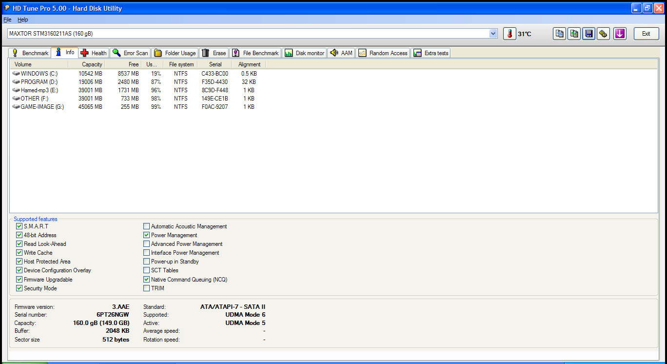Viewport: 667px width, 364px height.
Task: Switch to the Health tab
Action: (x=94, y=53)
